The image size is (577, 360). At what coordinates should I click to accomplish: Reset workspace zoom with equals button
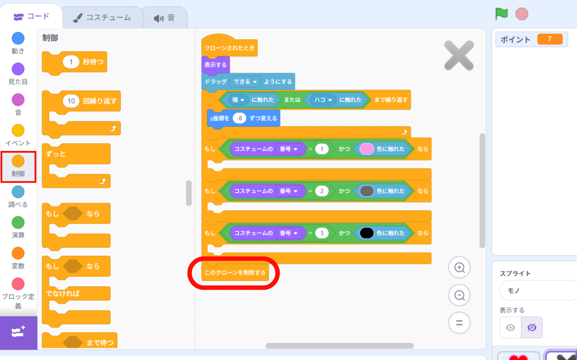pos(459,323)
